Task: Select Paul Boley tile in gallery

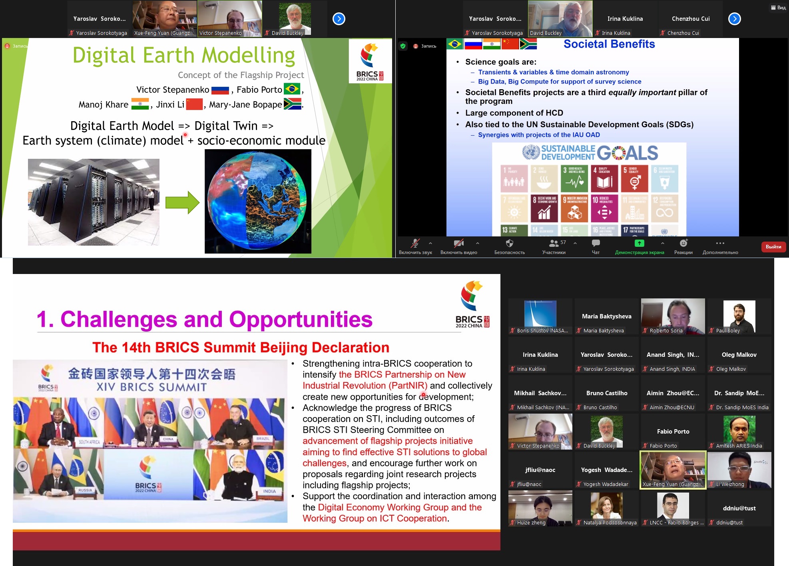Action: (739, 316)
